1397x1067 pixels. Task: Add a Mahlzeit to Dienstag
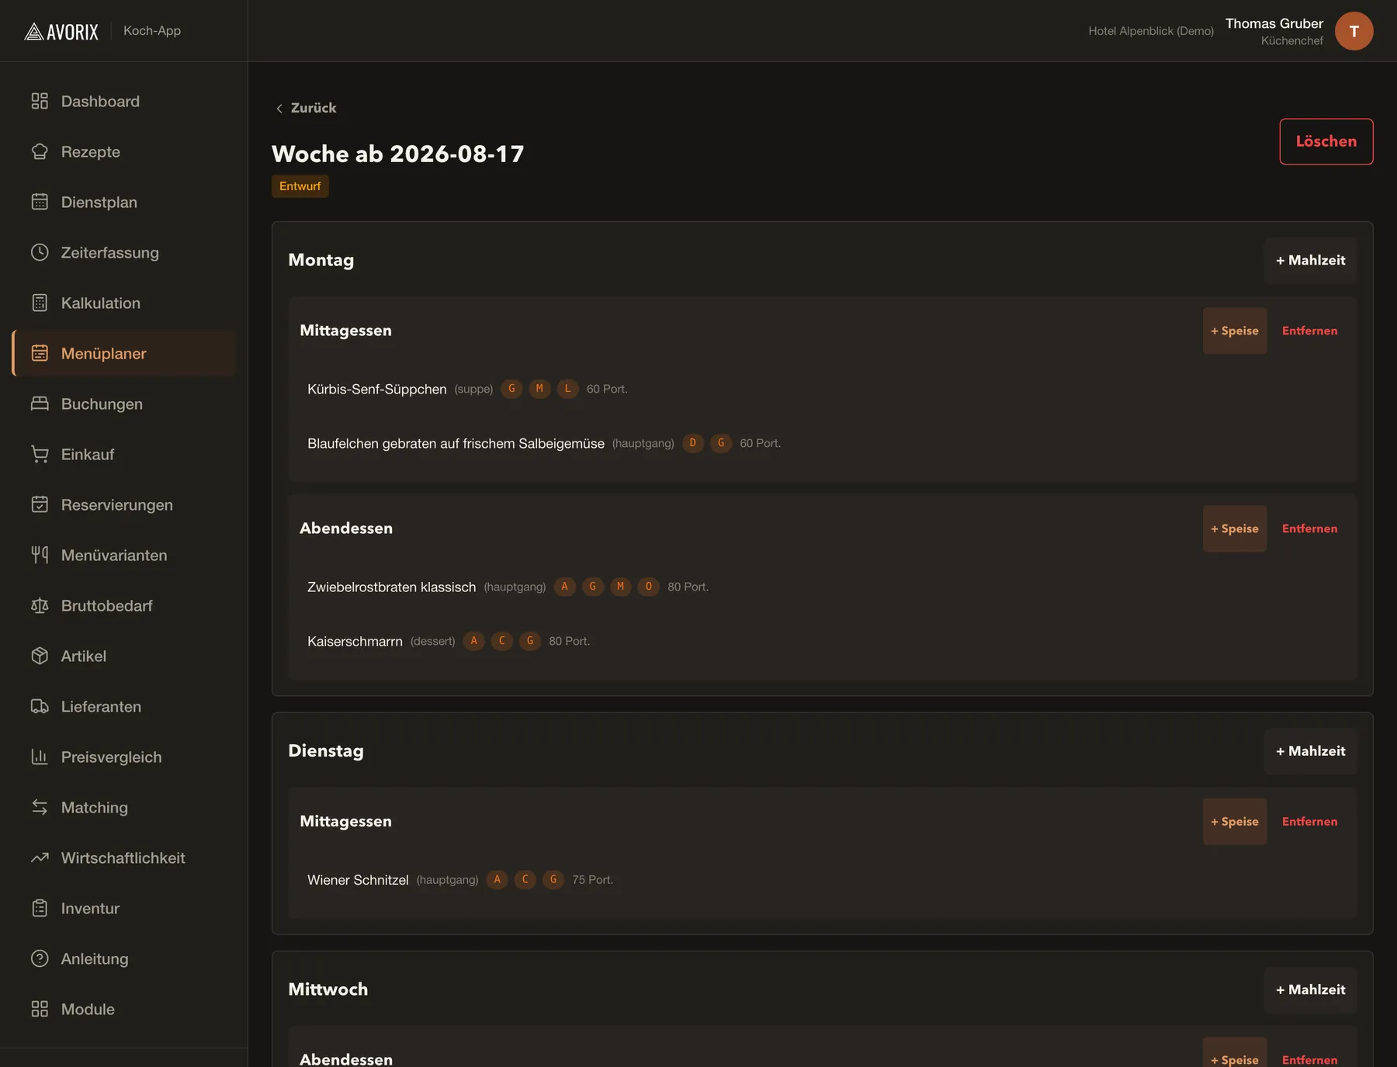[1311, 751]
